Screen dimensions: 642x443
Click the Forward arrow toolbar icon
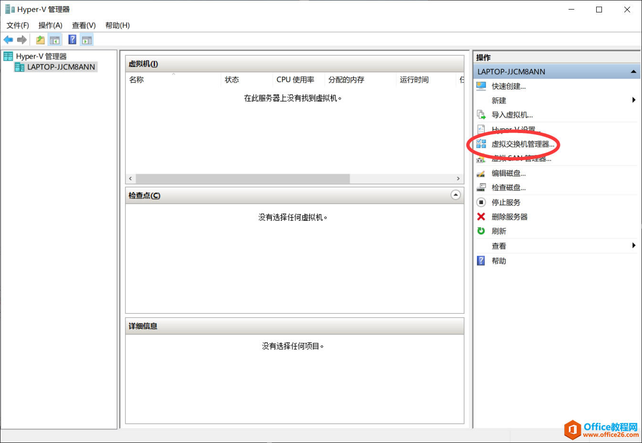[x=22, y=40]
